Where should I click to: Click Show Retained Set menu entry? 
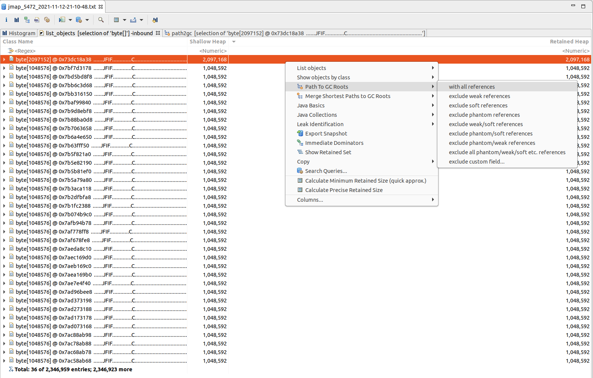[362, 152]
